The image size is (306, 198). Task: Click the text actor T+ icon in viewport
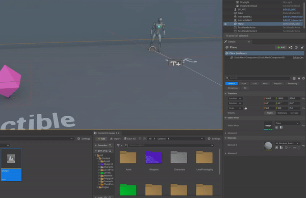pos(175,63)
